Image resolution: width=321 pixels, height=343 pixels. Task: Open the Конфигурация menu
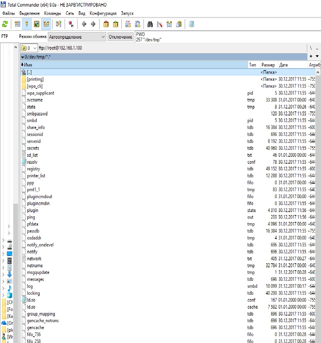tap(103, 13)
